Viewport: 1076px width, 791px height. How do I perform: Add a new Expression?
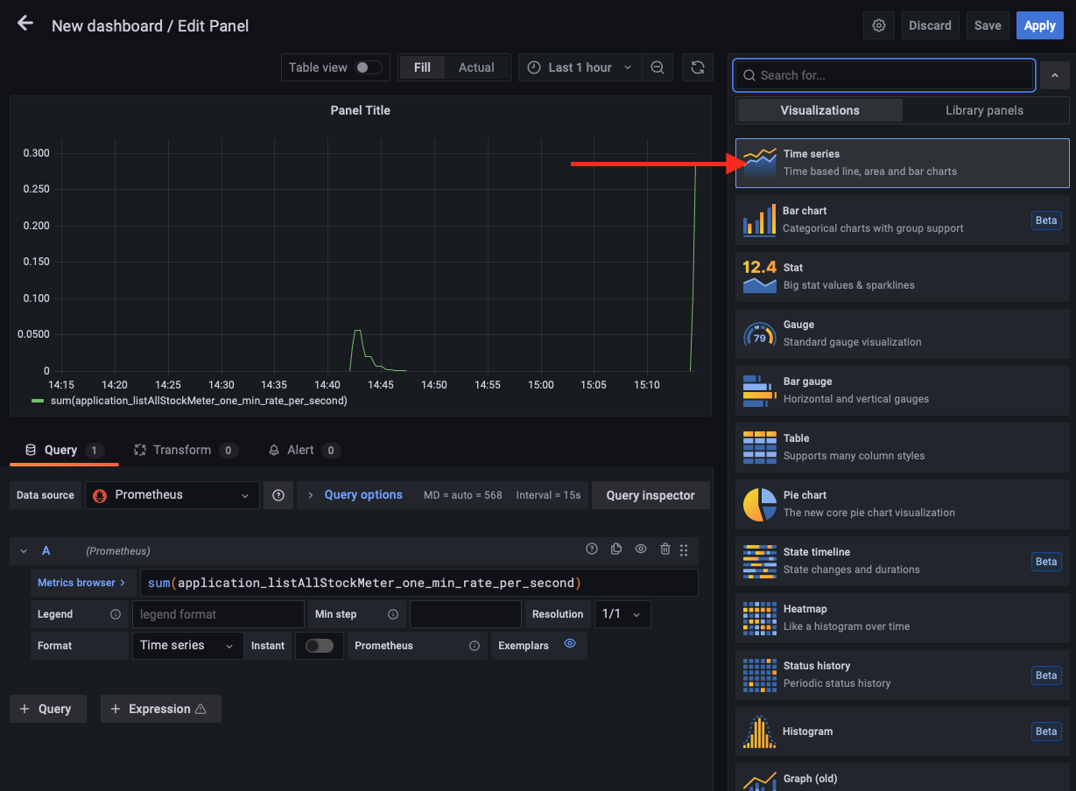point(161,709)
